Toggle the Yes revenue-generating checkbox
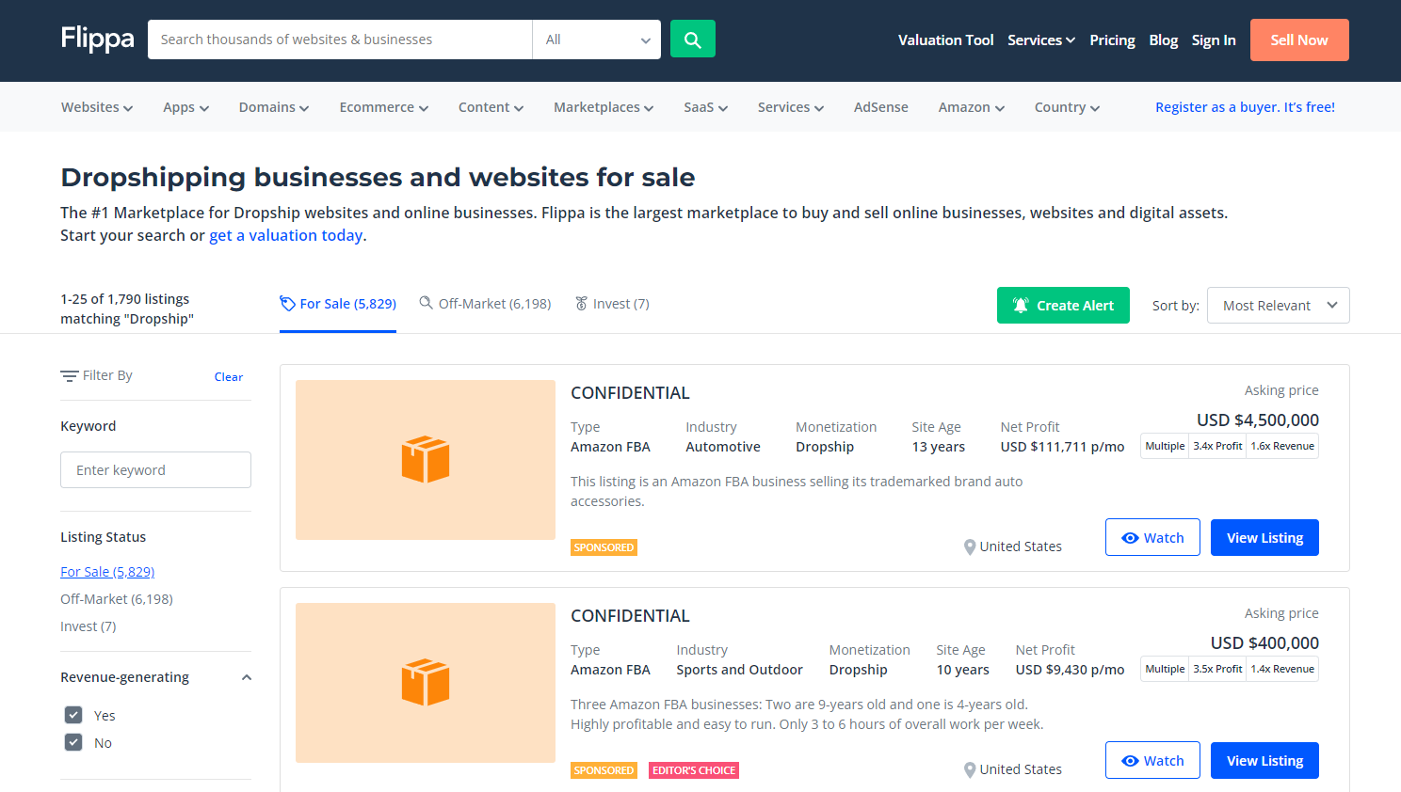The height and width of the screenshot is (792, 1401). tap(73, 715)
